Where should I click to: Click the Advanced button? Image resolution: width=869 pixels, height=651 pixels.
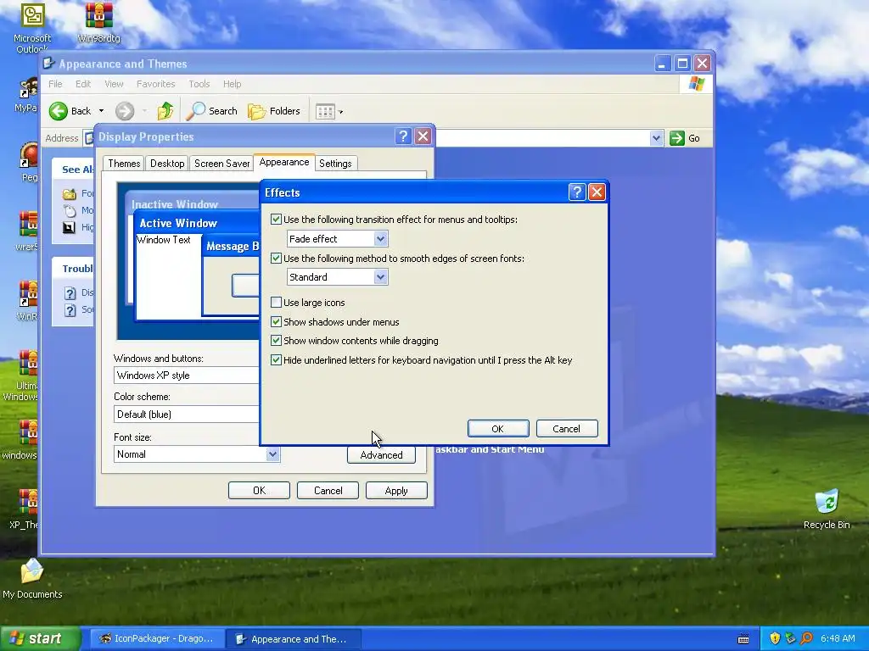pyautogui.click(x=381, y=455)
